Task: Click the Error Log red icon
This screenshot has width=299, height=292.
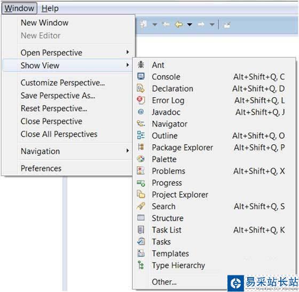Action: click(141, 100)
